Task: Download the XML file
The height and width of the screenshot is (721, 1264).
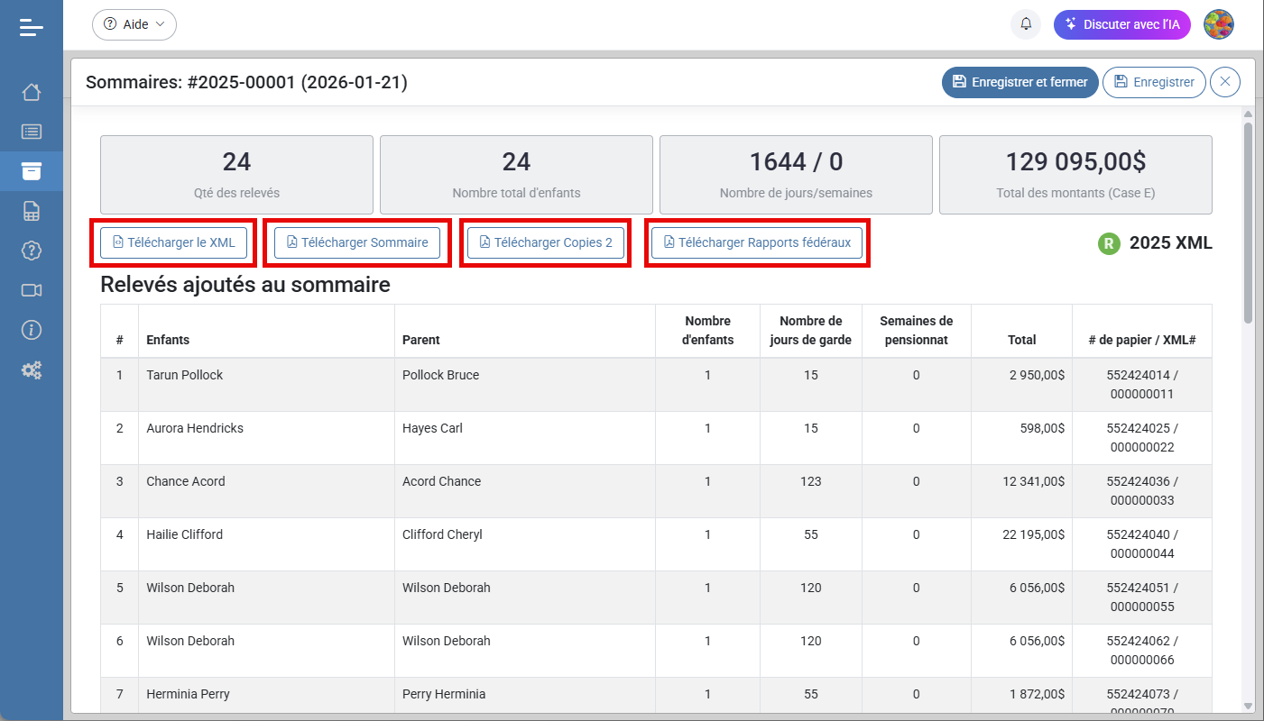Action: pos(173,242)
